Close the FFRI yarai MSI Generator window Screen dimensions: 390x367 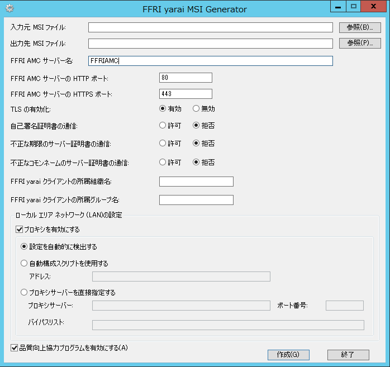tap(373, 7)
